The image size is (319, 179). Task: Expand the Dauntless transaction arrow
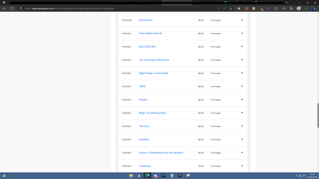point(242,139)
